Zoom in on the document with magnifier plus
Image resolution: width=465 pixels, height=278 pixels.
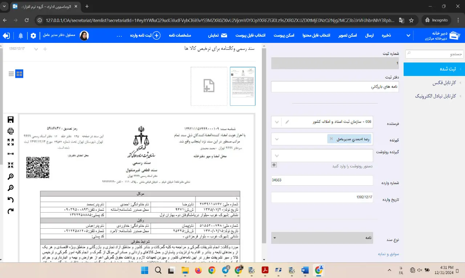tap(11, 177)
